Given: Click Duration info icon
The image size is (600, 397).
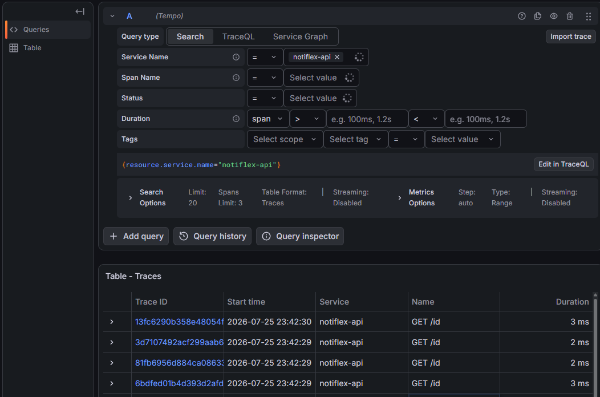Looking at the screenshot, I should click(236, 119).
